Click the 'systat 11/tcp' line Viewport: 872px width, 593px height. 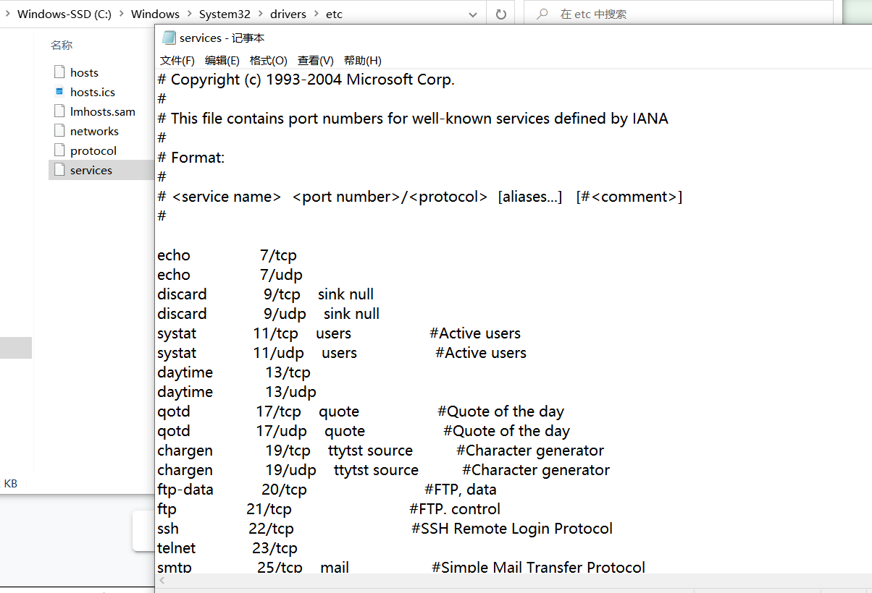point(338,333)
